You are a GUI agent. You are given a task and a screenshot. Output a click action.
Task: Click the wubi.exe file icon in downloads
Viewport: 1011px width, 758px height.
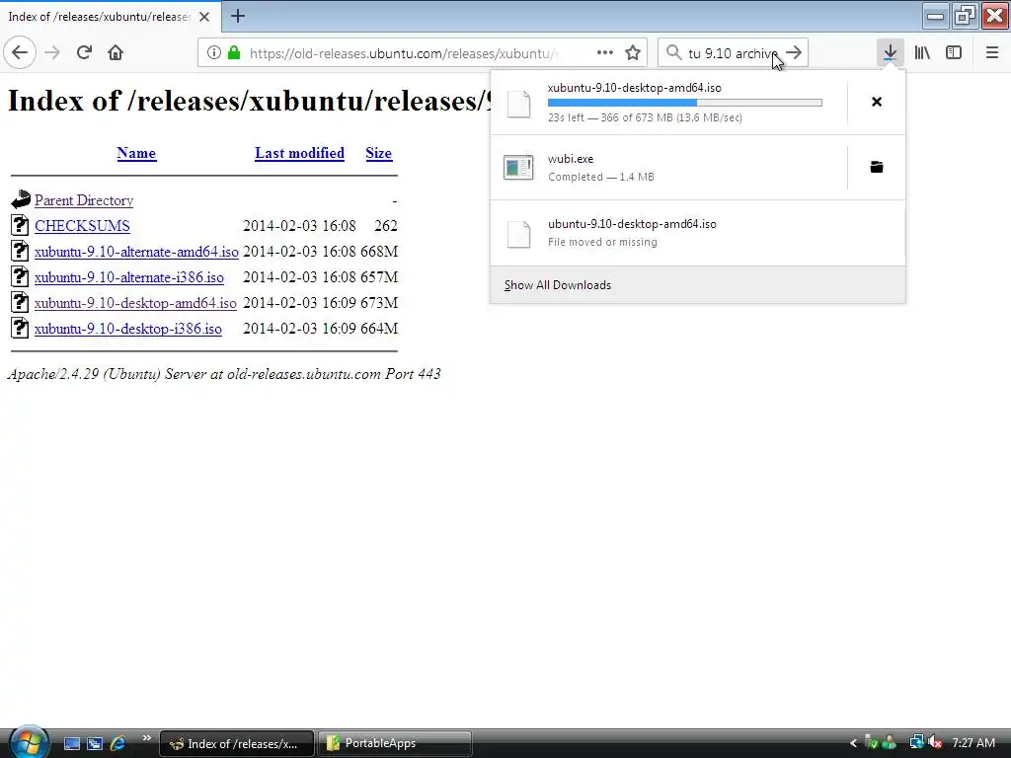(x=518, y=168)
